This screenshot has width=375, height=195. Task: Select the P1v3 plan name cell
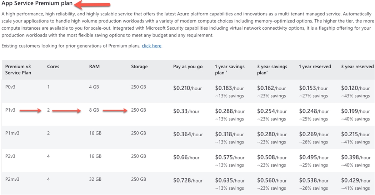coord(10,110)
